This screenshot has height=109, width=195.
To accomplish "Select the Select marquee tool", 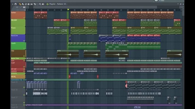I will [37, 4].
